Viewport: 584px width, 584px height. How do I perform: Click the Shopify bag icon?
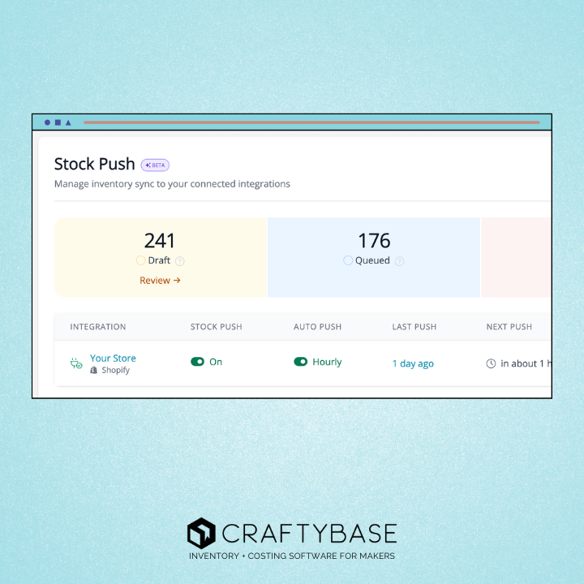[94, 370]
